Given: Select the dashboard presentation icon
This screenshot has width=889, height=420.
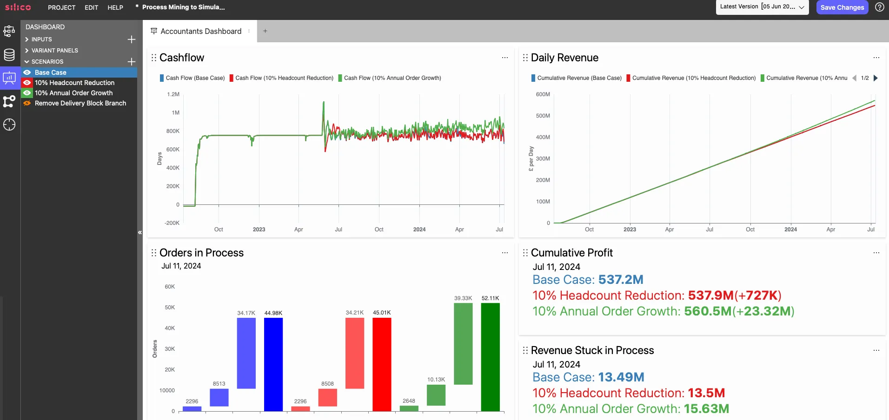Looking at the screenshot, I should [9, 78].
